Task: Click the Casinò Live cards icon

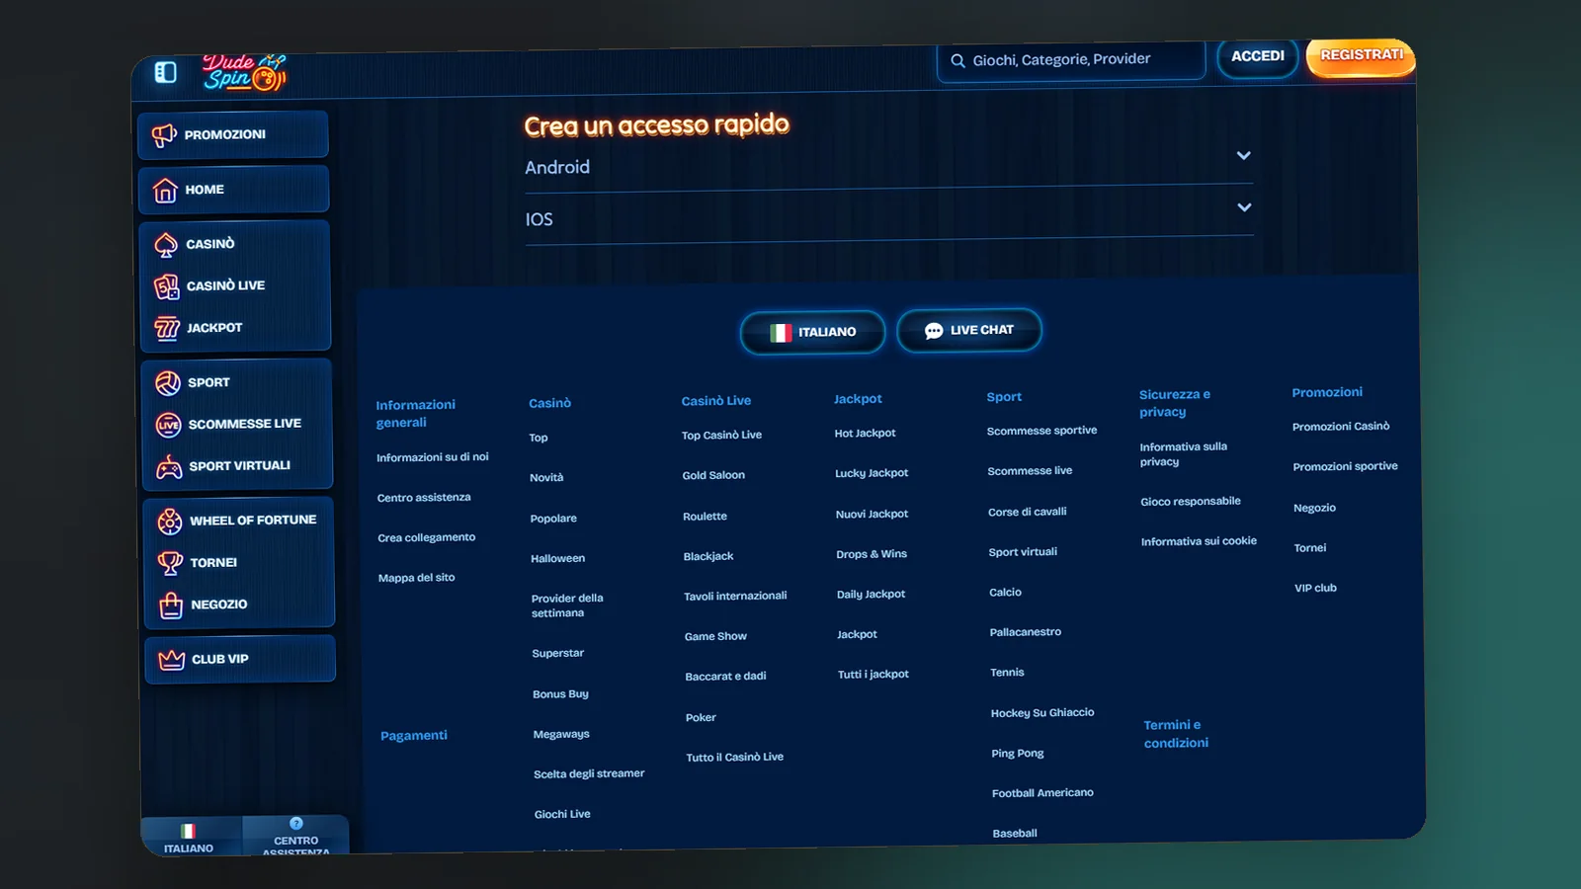Action: [x=166, y=286]
